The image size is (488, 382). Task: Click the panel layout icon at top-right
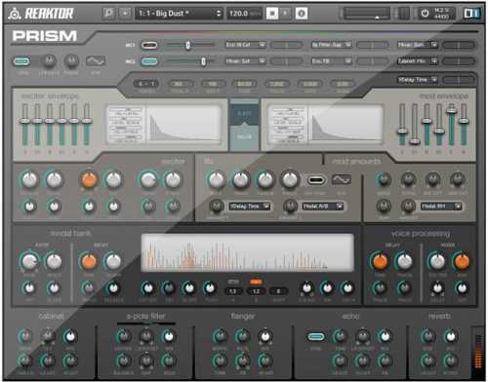472,14
